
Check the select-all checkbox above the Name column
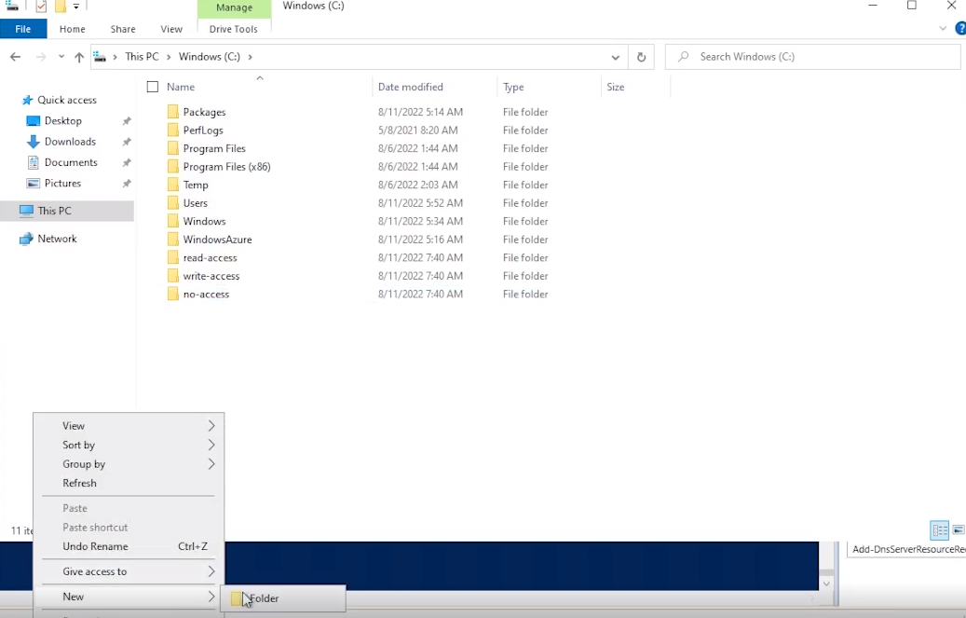click(x=152, y=86)
